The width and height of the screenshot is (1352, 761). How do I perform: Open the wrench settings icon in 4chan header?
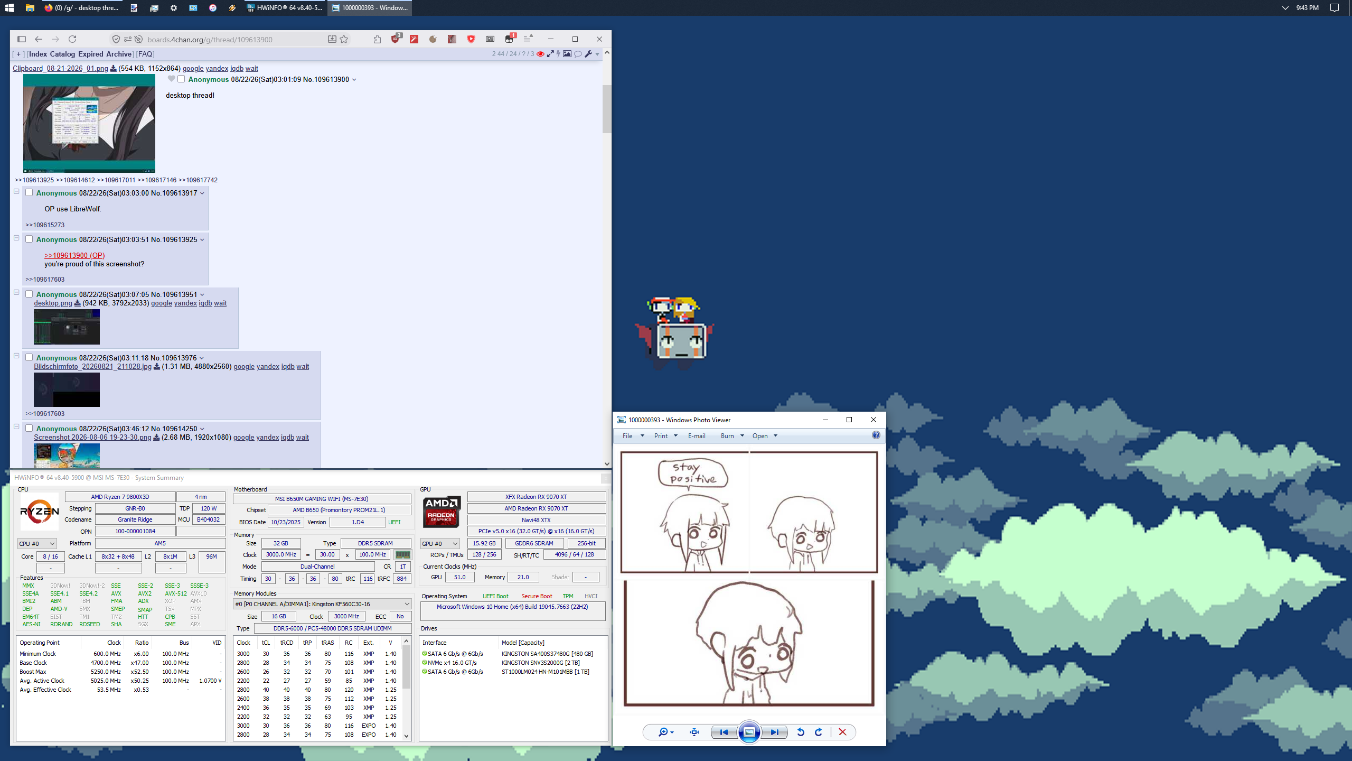[588, 54]
